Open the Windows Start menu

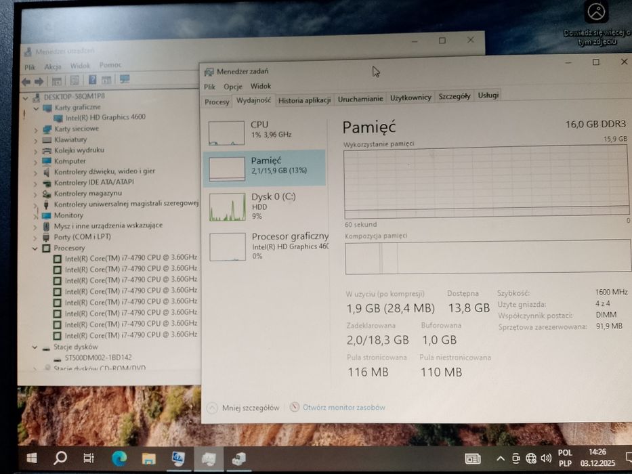coord(32,458)
